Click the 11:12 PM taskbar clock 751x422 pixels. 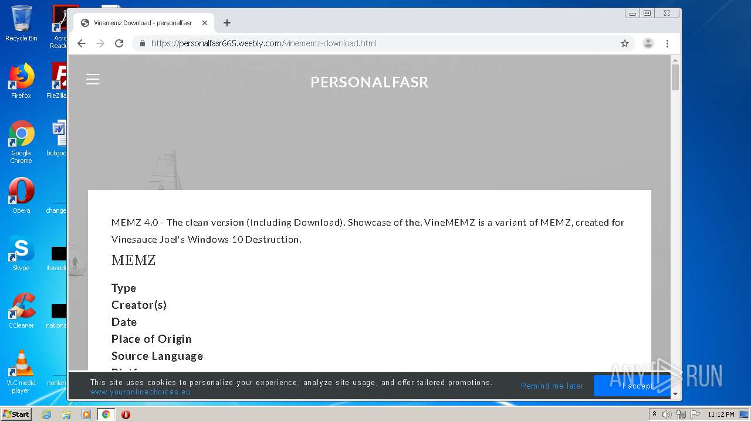pos(720,414)
